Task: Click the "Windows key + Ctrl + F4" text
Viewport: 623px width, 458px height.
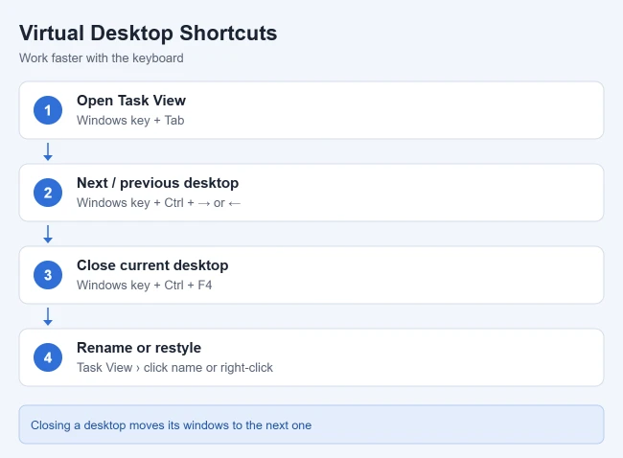Action: click(144, 286)
